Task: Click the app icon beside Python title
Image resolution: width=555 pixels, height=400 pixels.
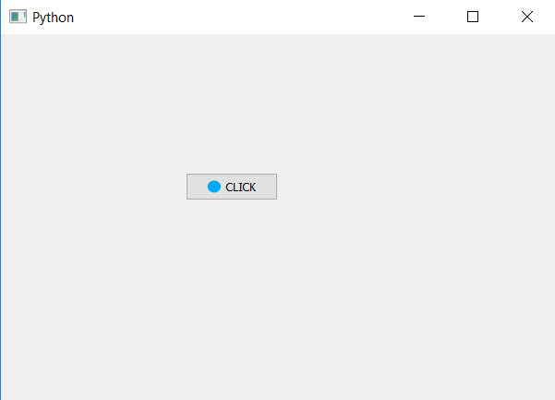Action: pyautogui.click(x=18, y=17)
